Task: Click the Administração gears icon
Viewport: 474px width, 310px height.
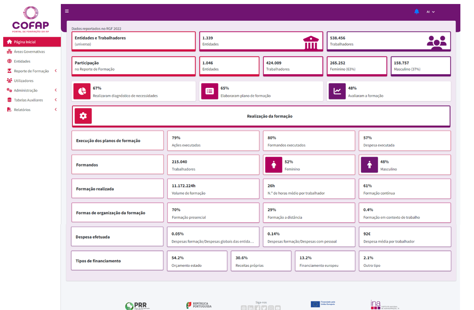Action: click(x=9, y=90)
